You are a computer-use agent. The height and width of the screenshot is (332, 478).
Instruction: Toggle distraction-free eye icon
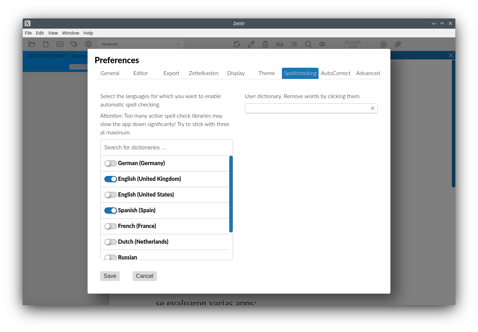322,44
